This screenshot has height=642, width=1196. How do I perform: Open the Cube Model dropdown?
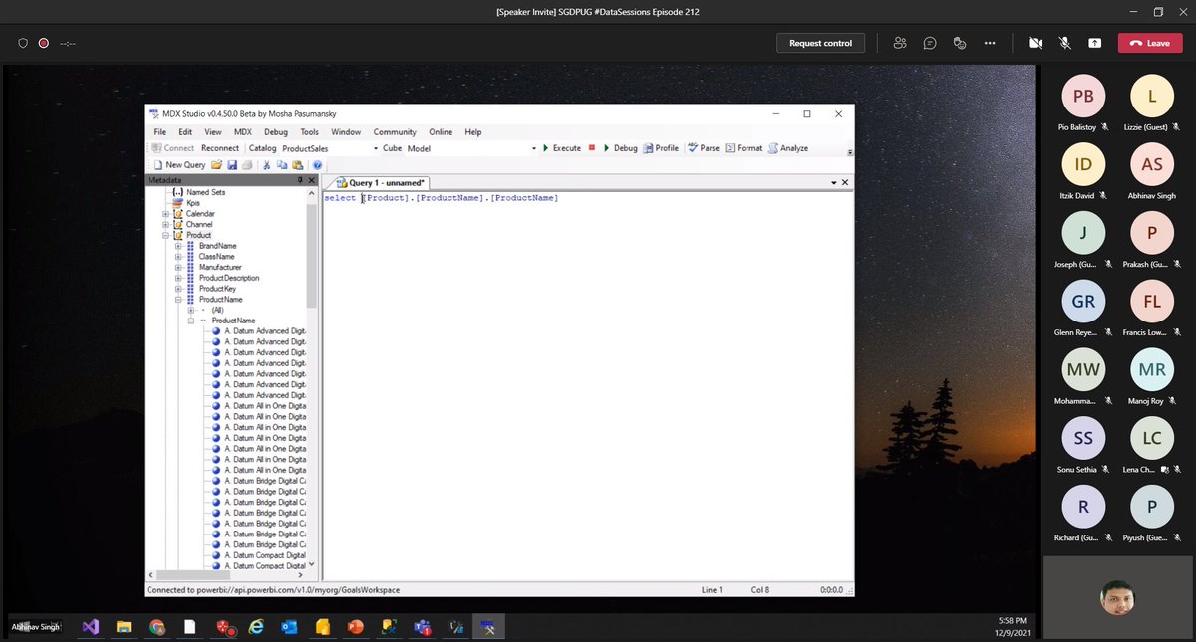click(532, 148)
